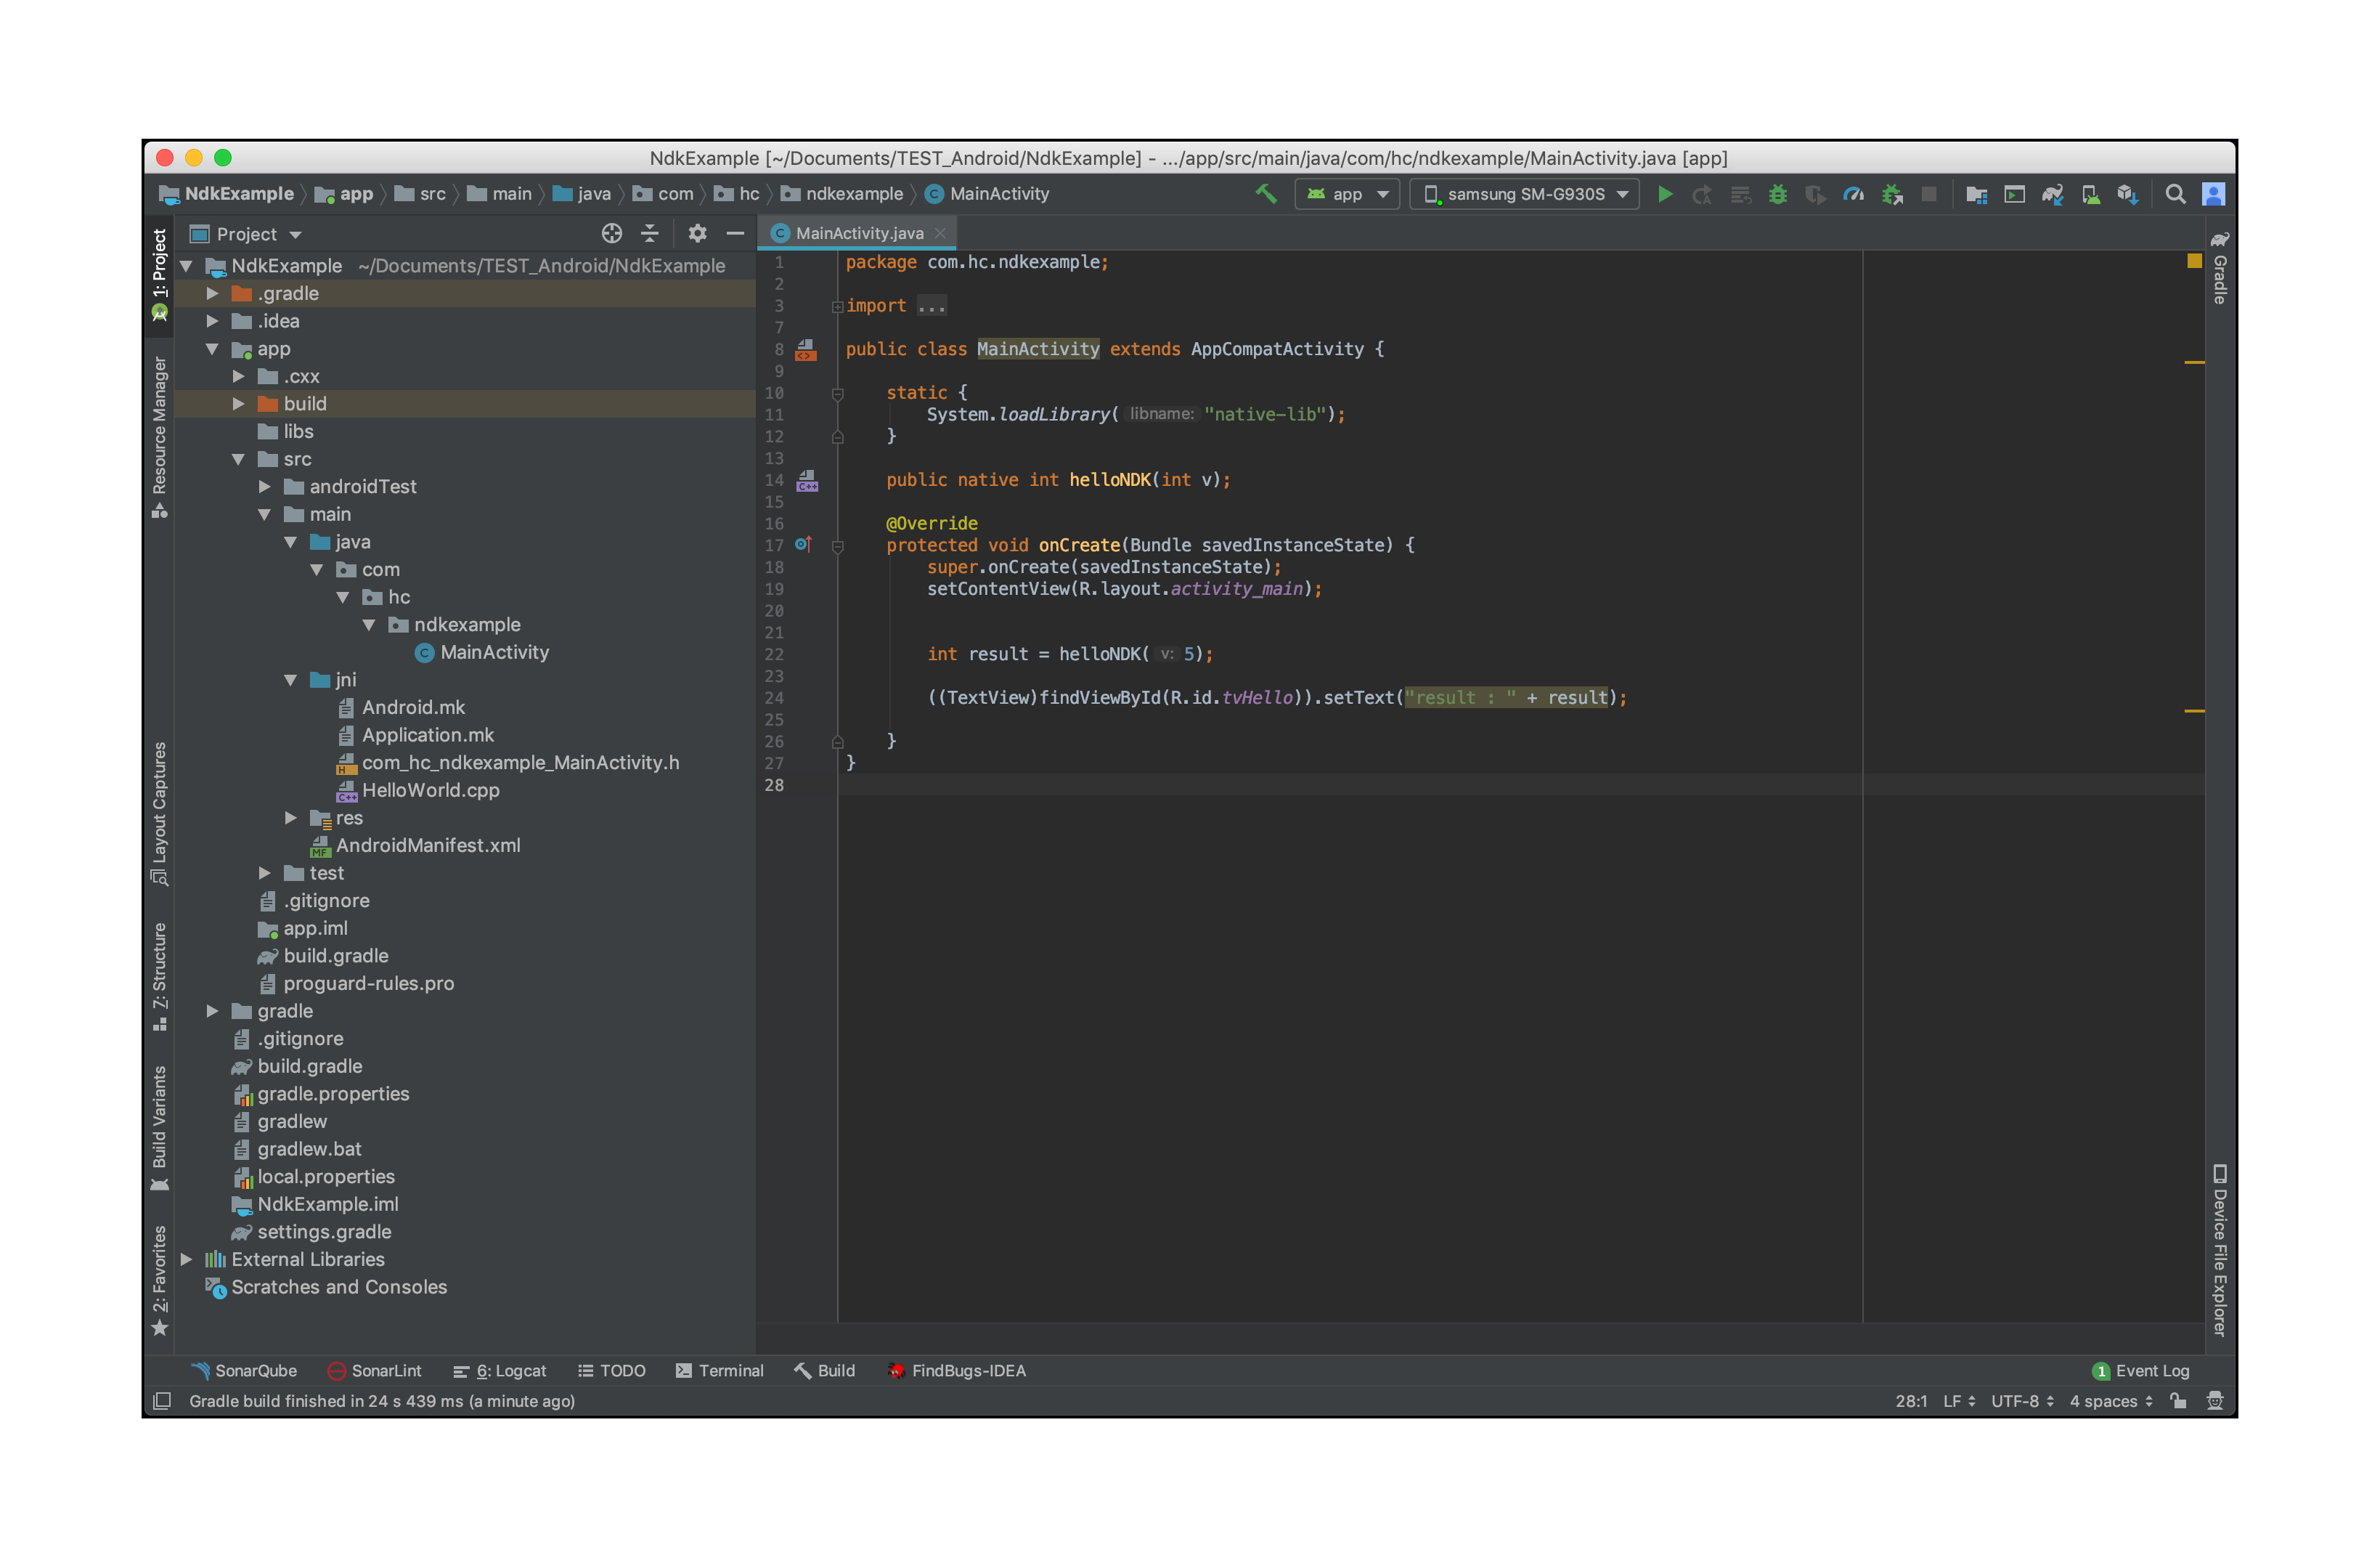Open the SDK Manager icon
2380x1563 pixels.
pyautogui.click(x=2127, y=194)
